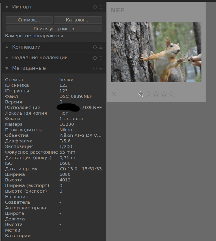Reset the Коллекции module parameters
216x241 pixels.
95,47
